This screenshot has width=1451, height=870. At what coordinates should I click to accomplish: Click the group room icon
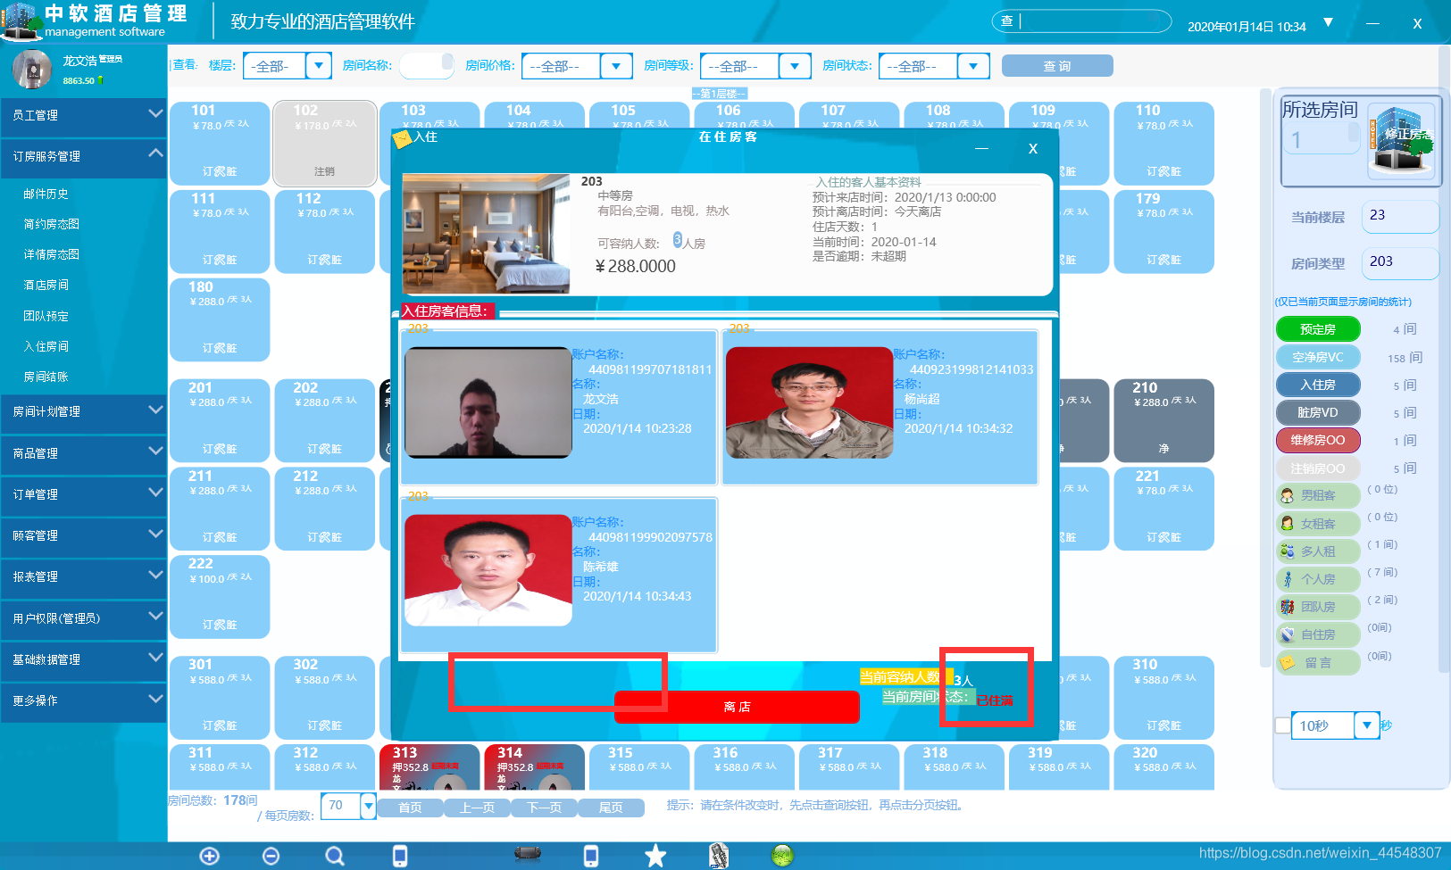pyautogui.click(x=1287, y=607)
